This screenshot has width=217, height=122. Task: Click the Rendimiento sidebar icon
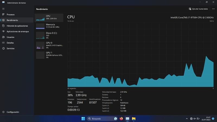(3, 20)
